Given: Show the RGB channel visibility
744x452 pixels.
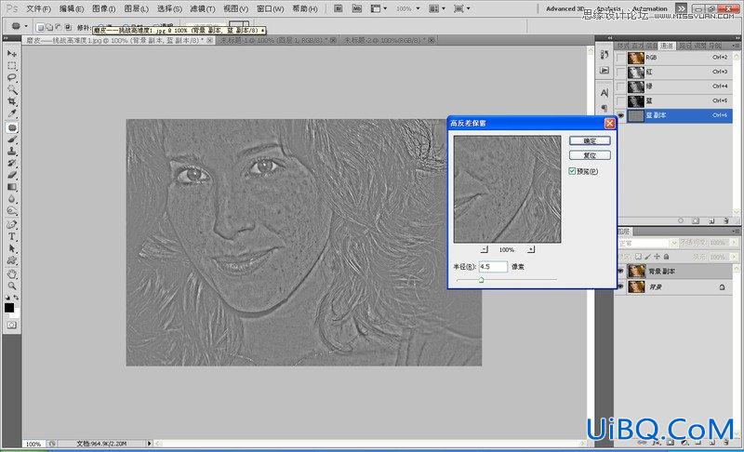Looking at the screenshot, I should click(x=620, y=58).
